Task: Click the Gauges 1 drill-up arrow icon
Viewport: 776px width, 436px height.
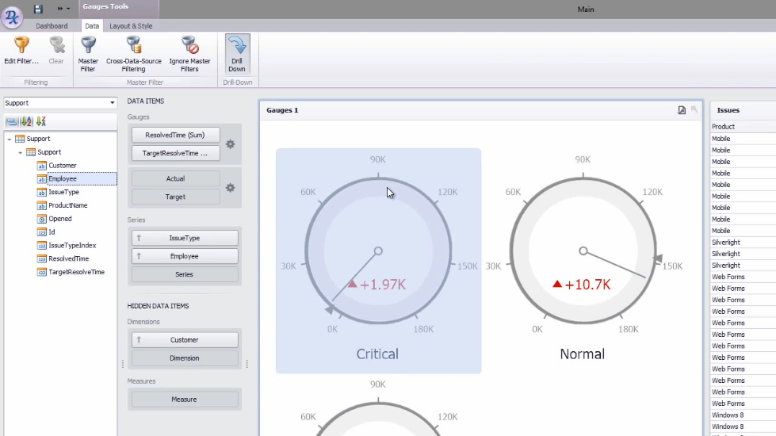Action: pos(694,110)
